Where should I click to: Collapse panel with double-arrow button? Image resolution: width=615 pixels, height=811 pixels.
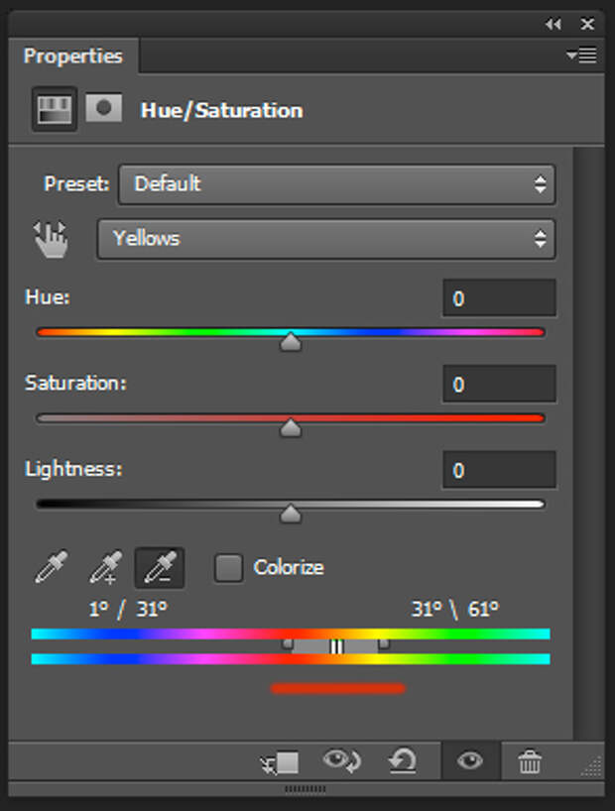(x=553, y=24)
